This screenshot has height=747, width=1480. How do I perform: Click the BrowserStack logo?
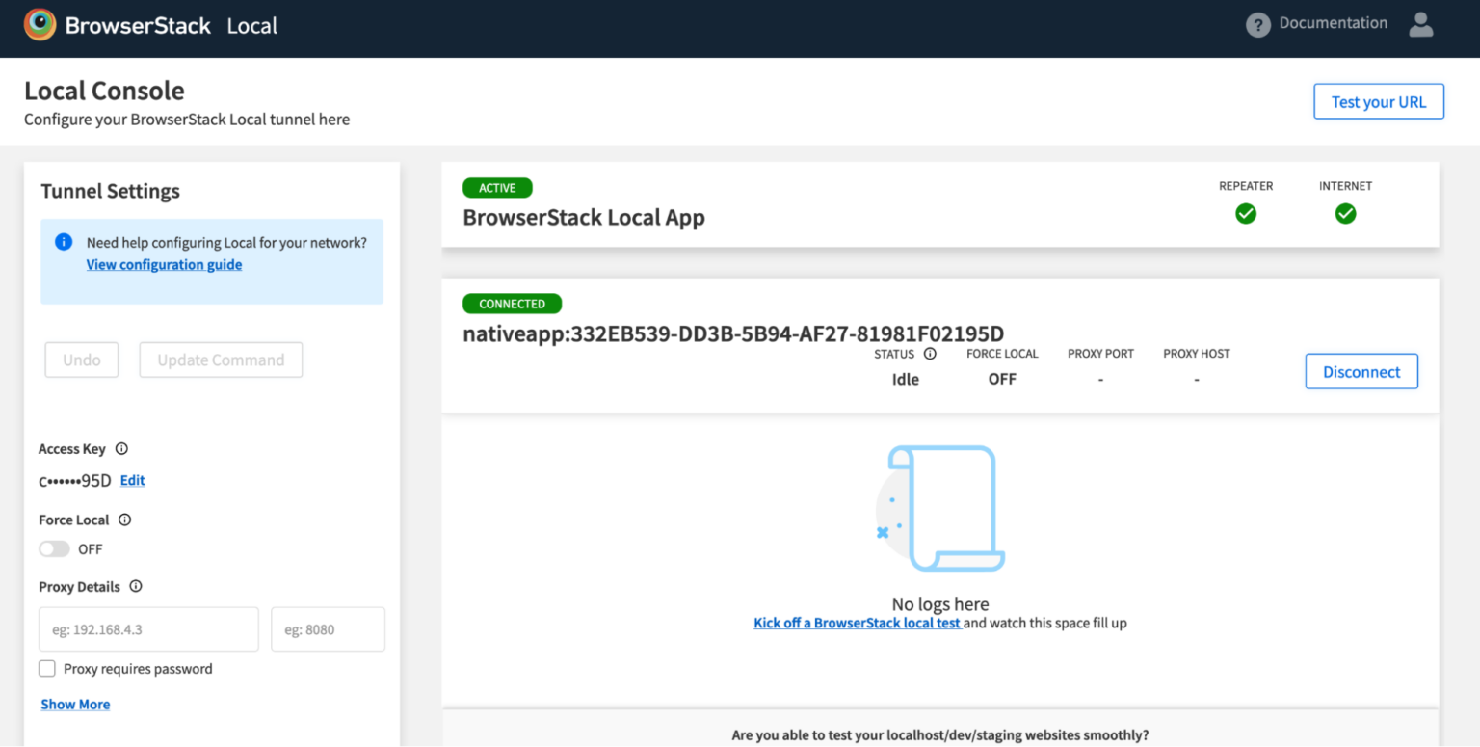(x=40, y=24)
